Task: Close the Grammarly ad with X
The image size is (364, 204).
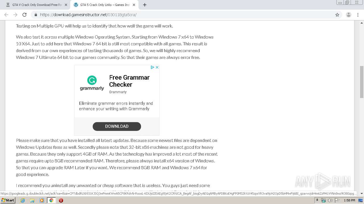Action: click(x=157, y=67)
